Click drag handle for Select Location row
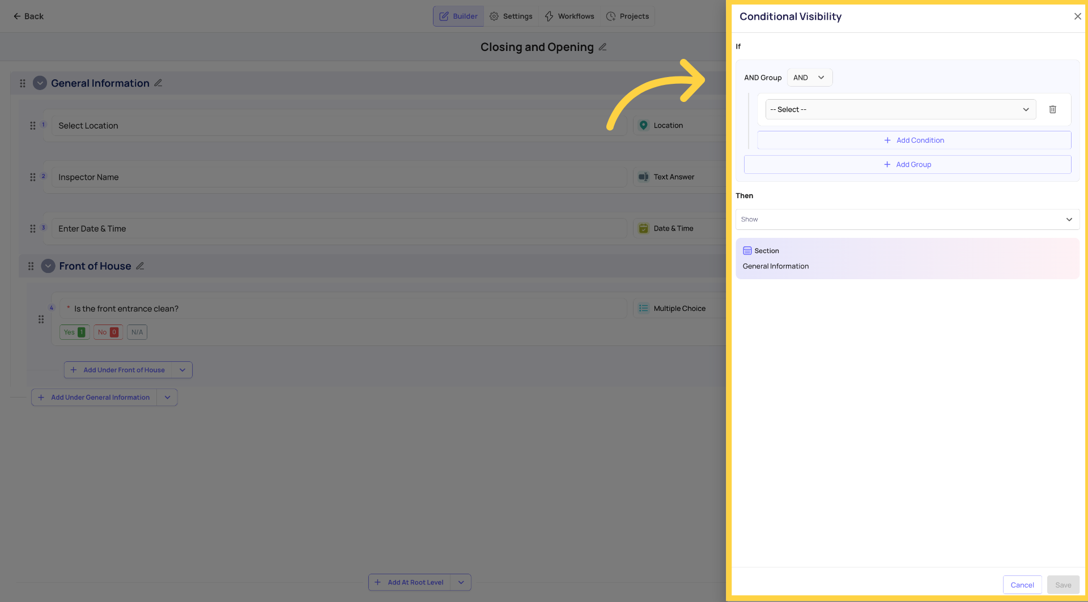Viewport: 1088px width, 602px height. (x=33, y=126)
